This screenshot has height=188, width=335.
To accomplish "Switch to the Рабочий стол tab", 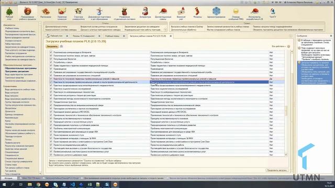I will click(56, 36).
